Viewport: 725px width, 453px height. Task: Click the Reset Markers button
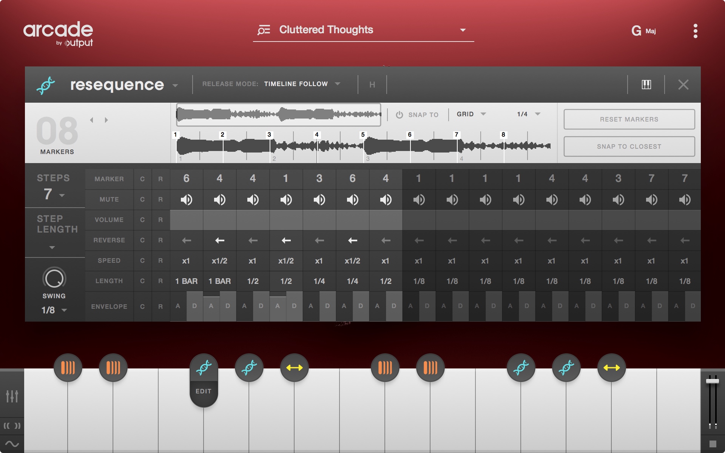[629, 119]
